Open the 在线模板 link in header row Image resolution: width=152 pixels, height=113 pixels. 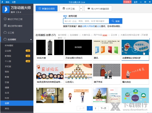74,35
